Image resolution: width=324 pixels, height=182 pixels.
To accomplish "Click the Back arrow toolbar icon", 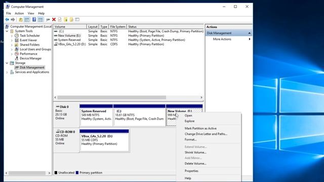I will (7, 19).
